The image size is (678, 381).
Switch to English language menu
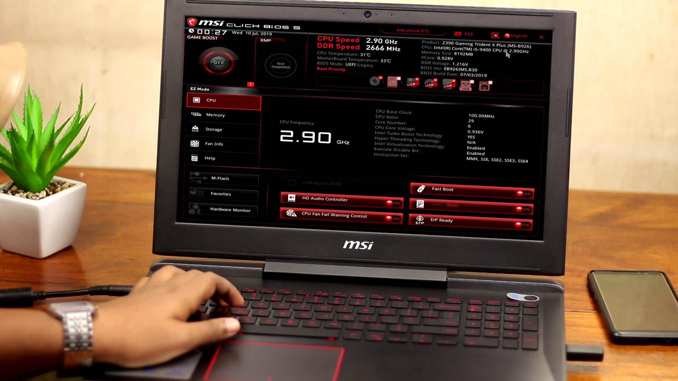tap(516, 35)
